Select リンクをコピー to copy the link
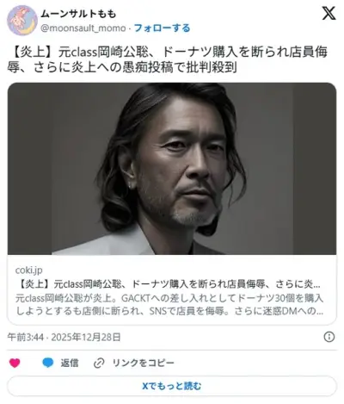 [x=143, y=363]
